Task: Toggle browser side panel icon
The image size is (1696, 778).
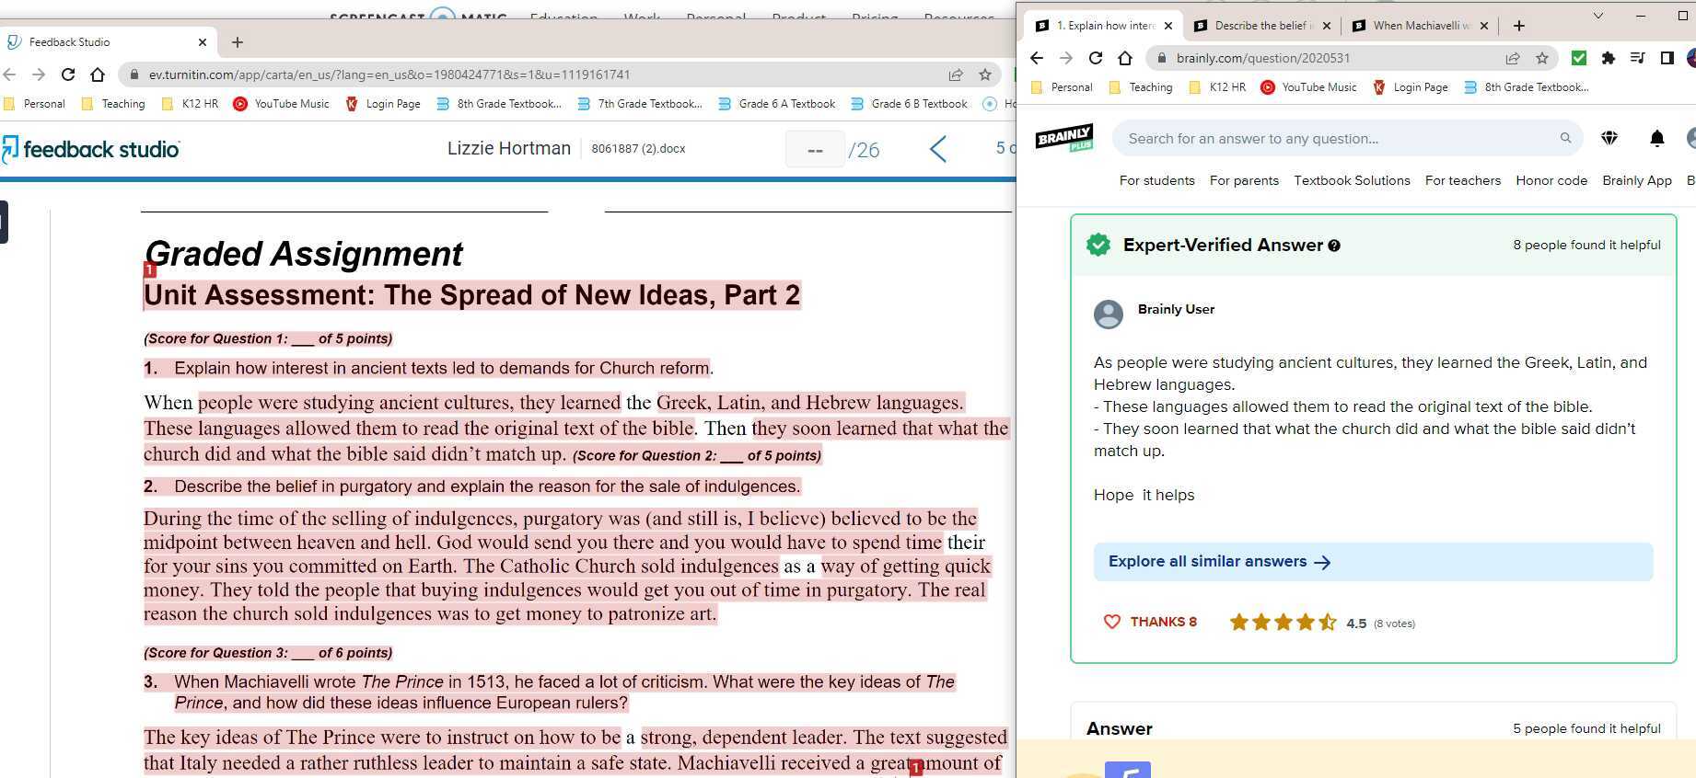Action: click(x=1667, y=58)
